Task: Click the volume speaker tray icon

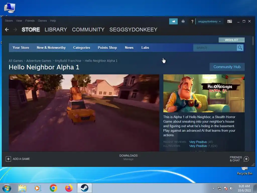Action: pos(232,188)
